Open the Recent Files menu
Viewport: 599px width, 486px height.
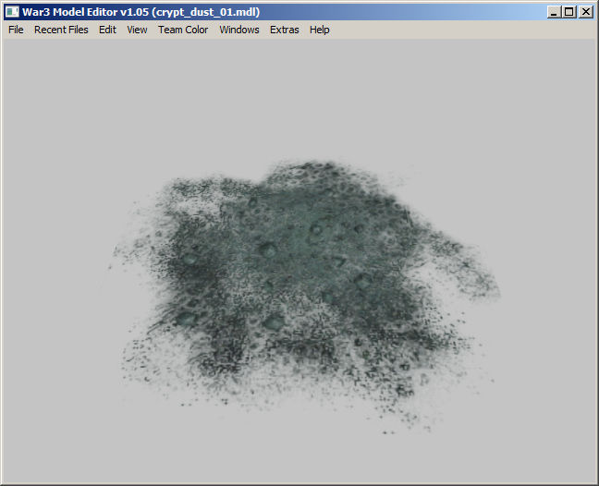(x=61, y=30)
